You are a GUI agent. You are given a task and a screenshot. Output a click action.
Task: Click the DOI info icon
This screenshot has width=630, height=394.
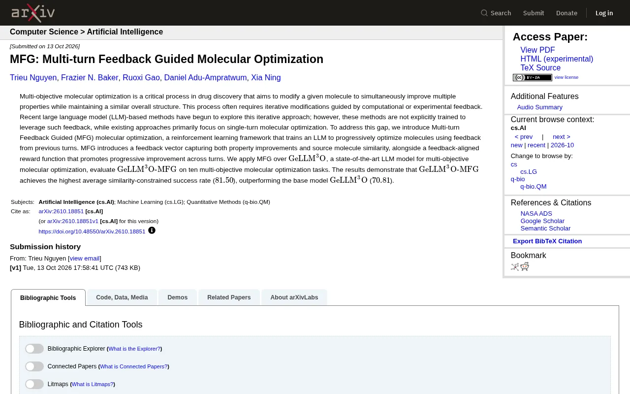152,230
